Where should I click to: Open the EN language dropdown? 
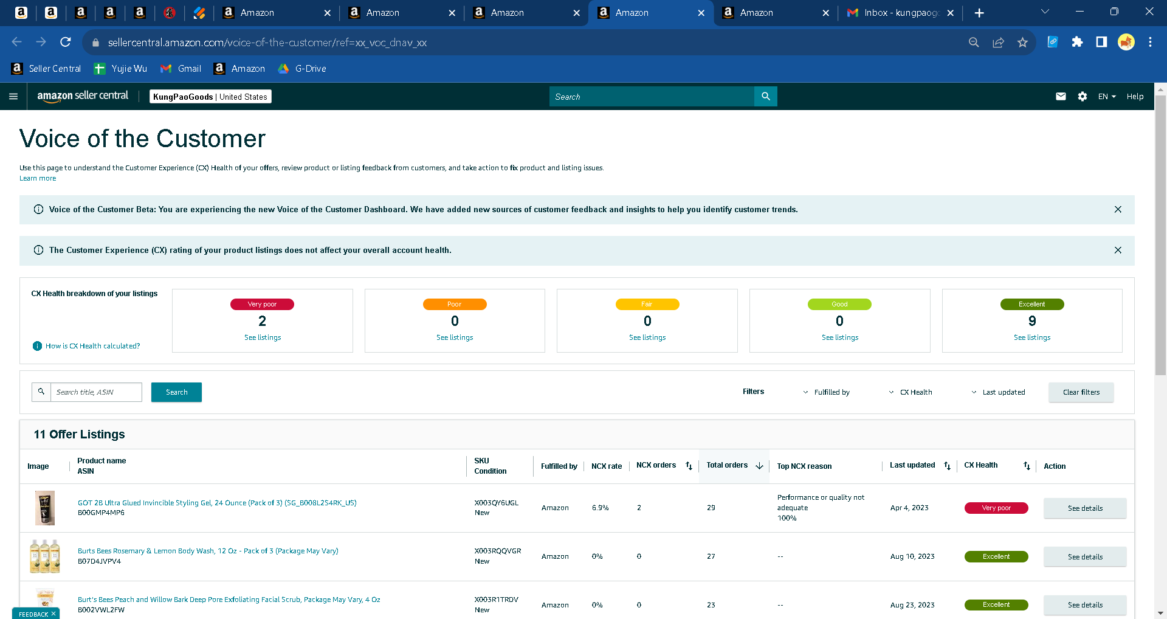point(1107,96)
